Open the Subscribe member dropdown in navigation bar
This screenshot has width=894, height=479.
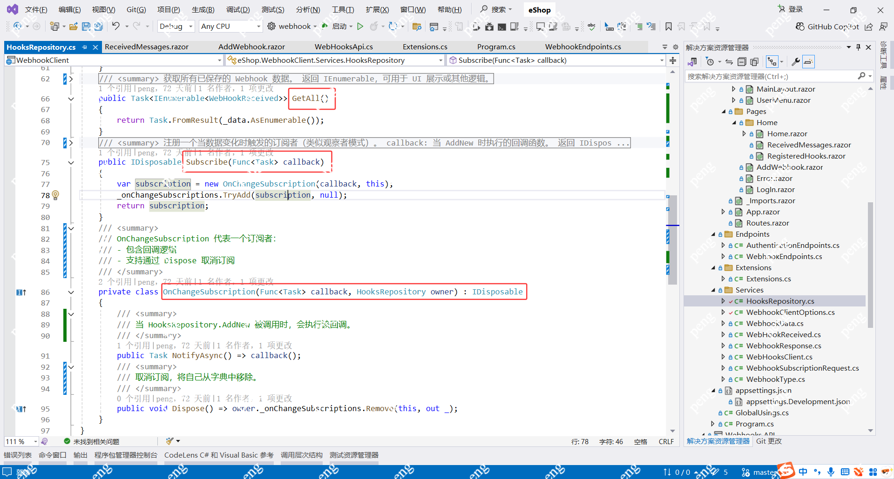tap(556, 60)
